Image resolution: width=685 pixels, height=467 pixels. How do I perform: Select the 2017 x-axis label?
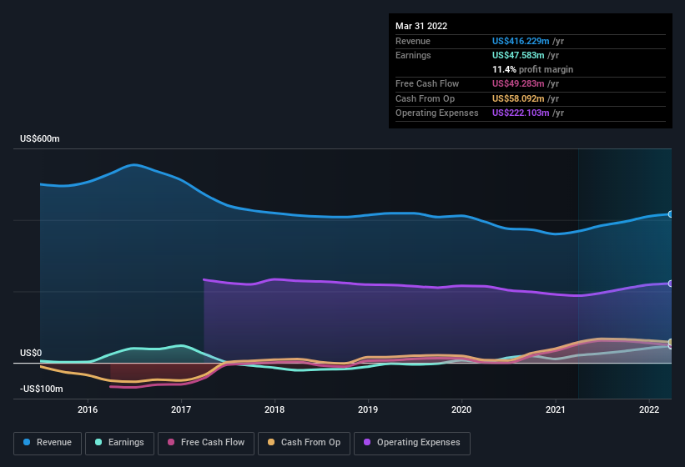pos(181,409)
